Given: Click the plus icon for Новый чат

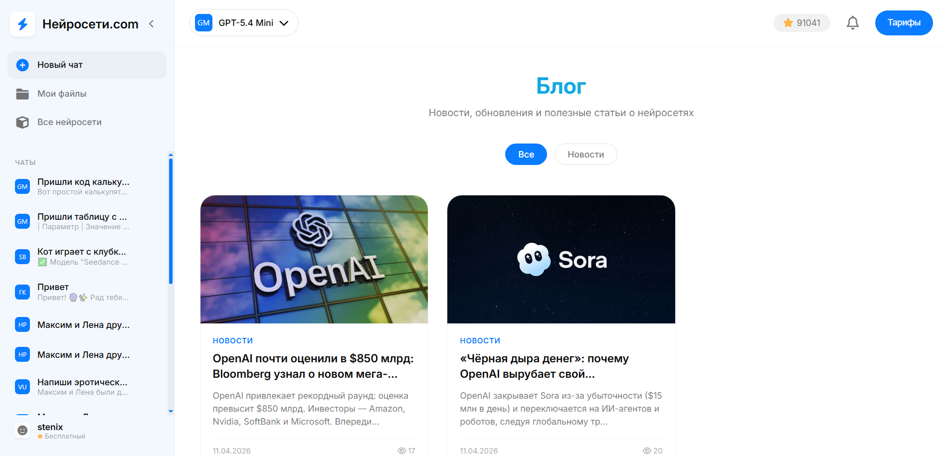Looking at the screenshot, I should pos(22,65).
